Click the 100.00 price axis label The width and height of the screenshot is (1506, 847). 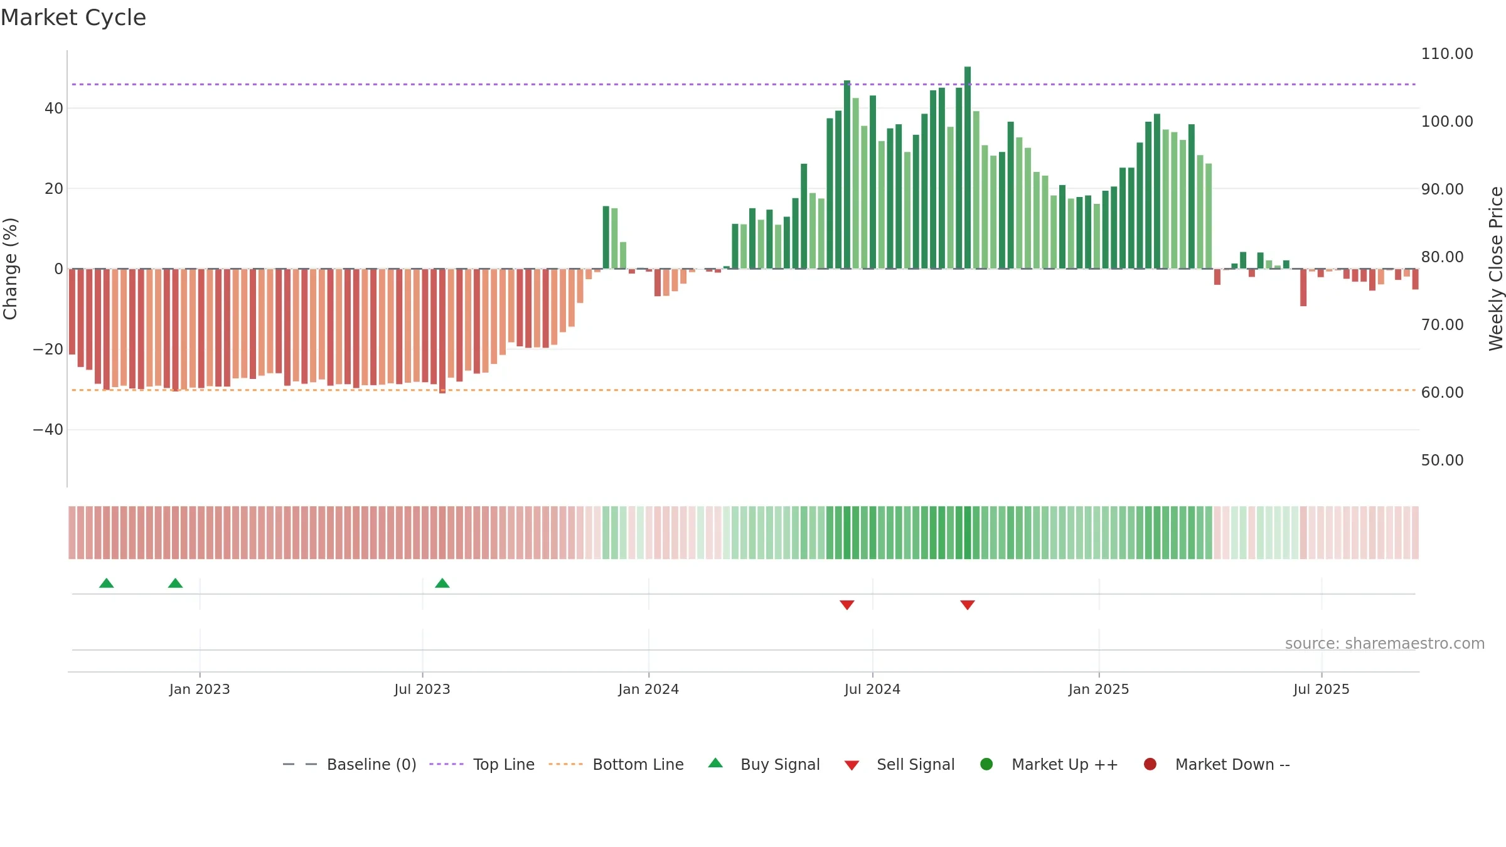point(1447,121)
